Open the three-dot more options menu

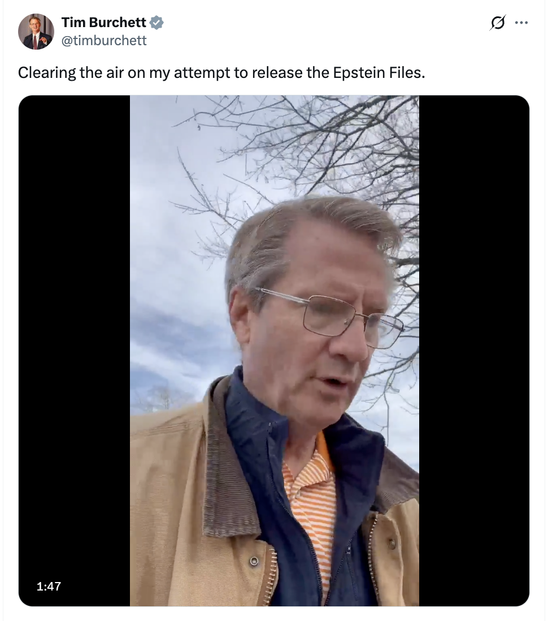[x=521, y=23]
